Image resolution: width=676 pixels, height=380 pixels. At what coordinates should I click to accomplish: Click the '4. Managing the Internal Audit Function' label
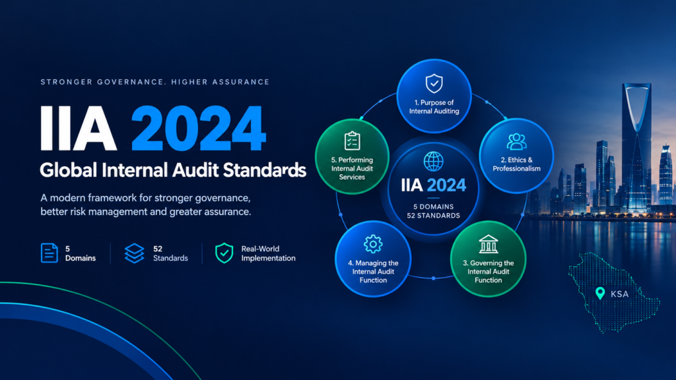(373, 271)
